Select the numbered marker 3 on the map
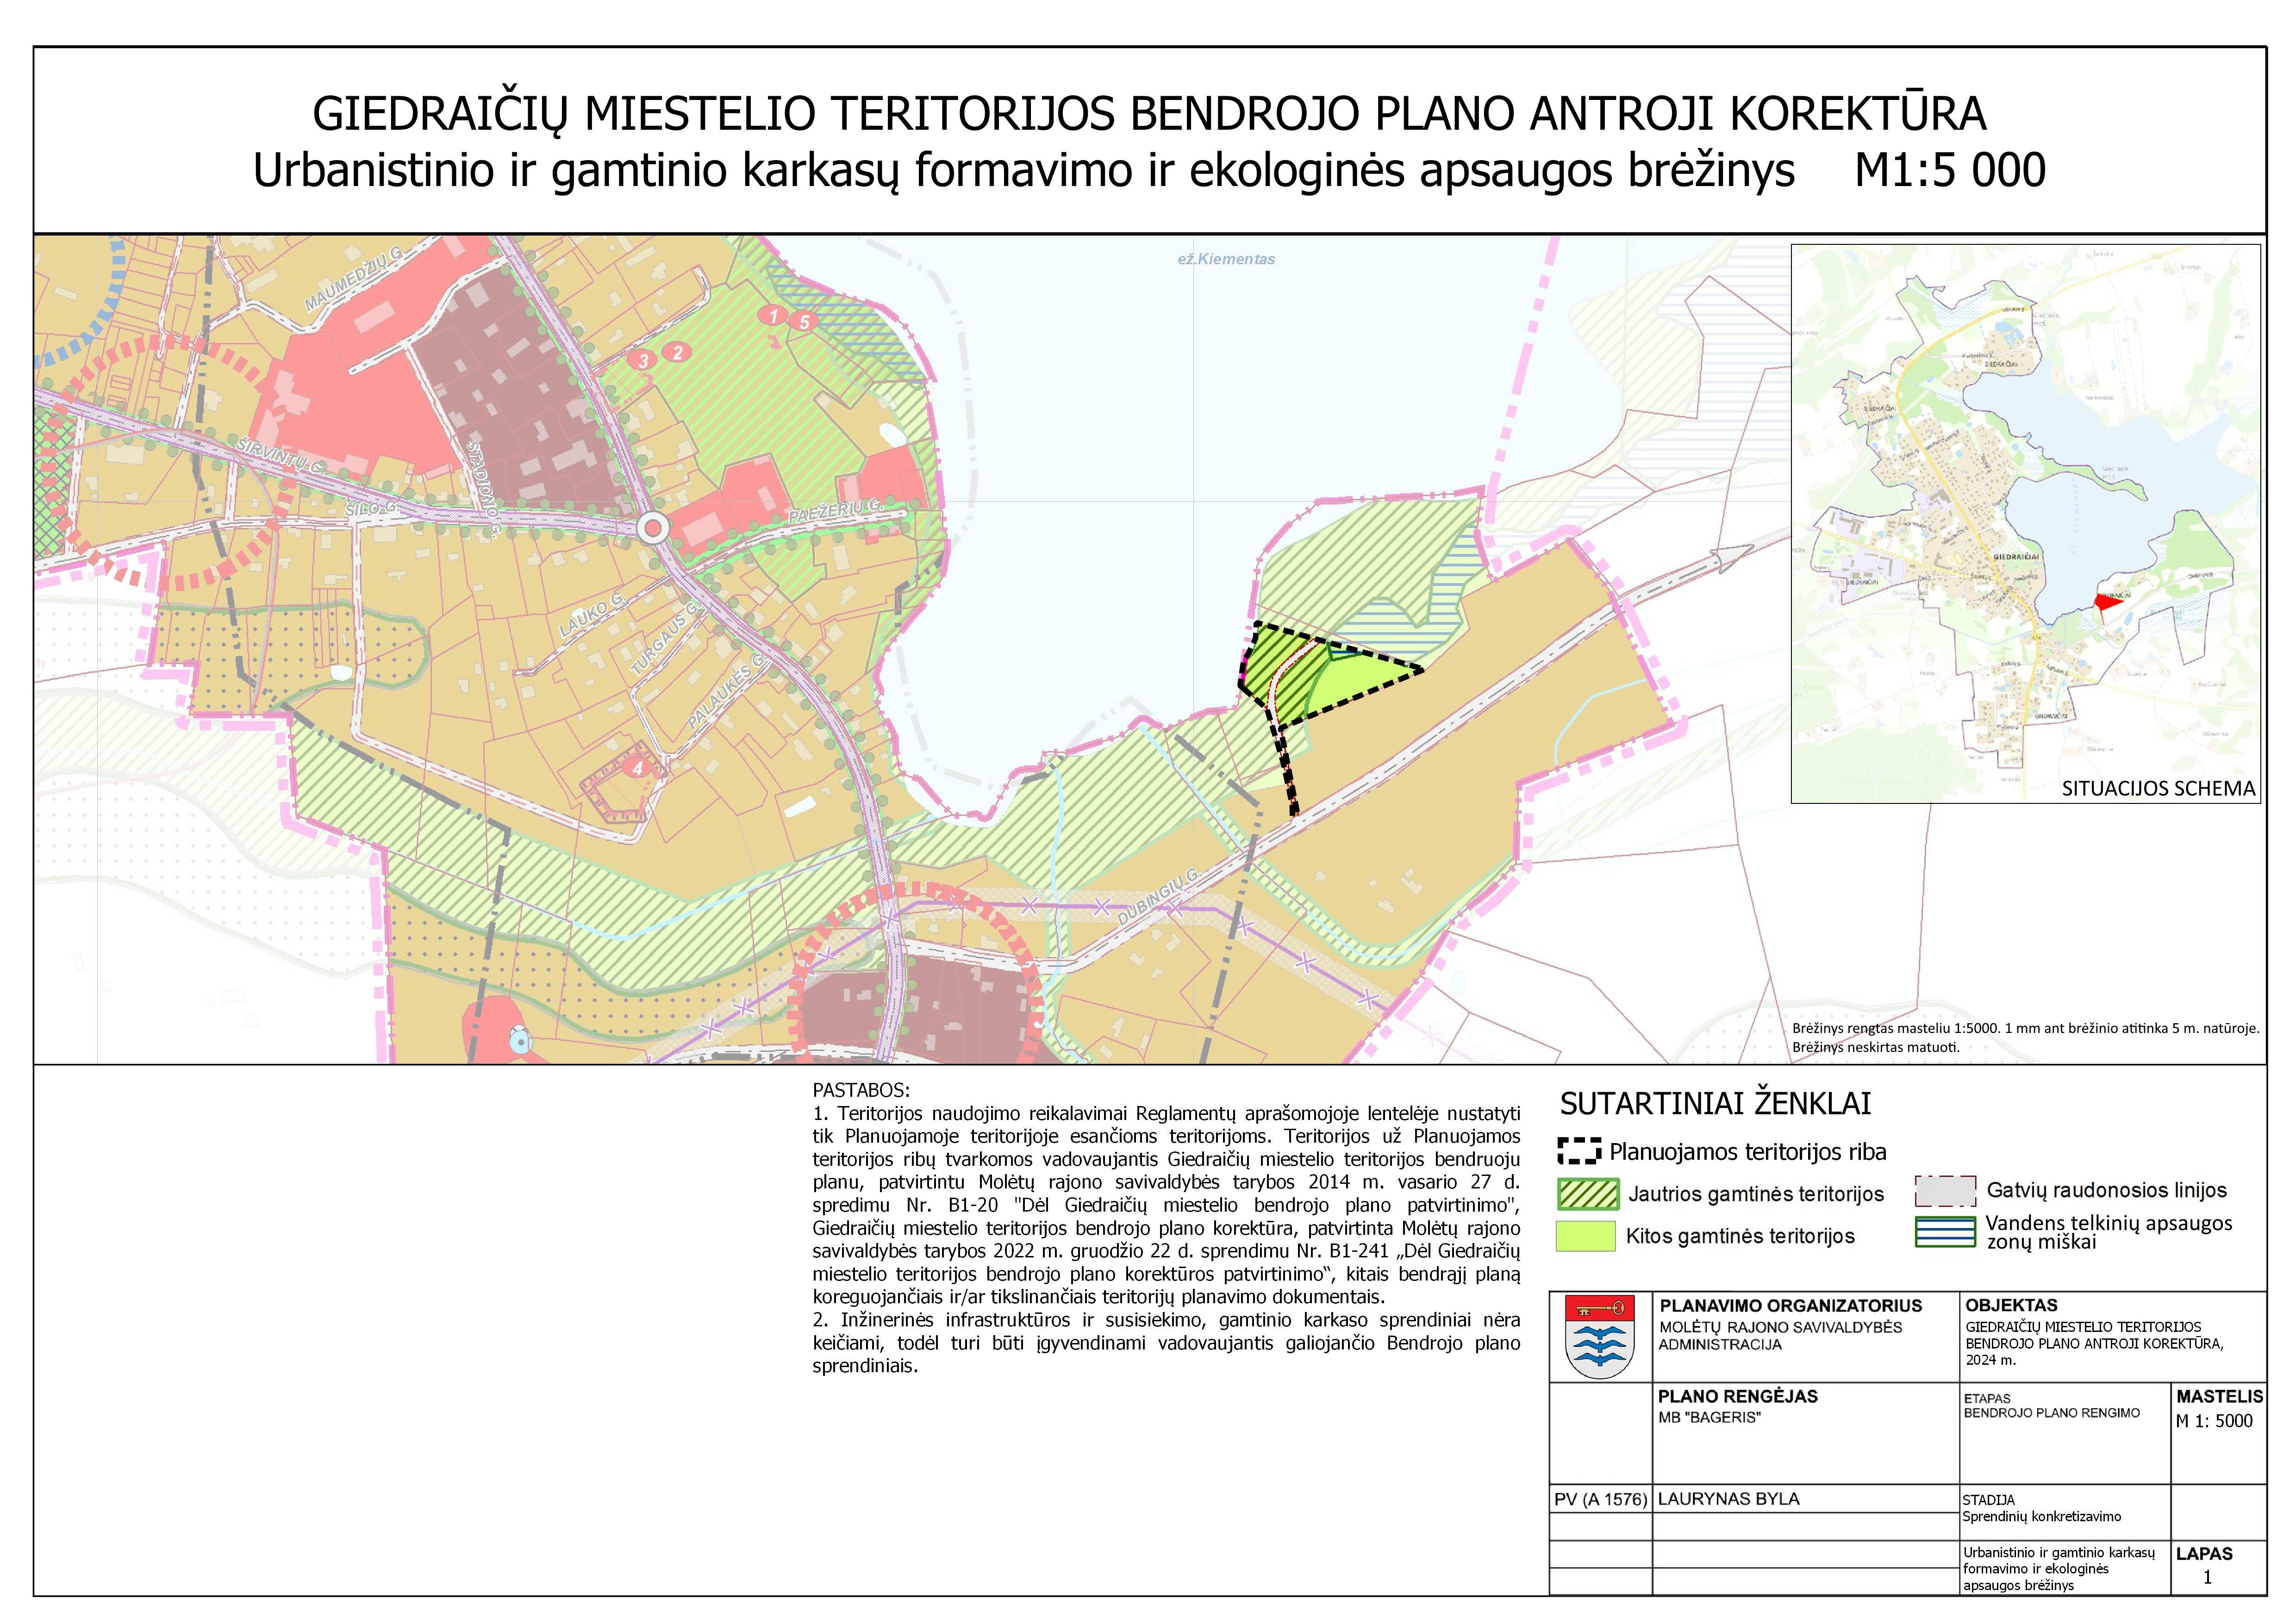 point(643,360)
